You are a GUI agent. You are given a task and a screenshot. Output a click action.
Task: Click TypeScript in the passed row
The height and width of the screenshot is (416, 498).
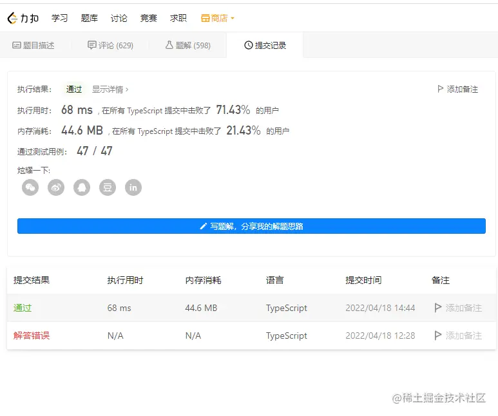click(x=287, y=308)
